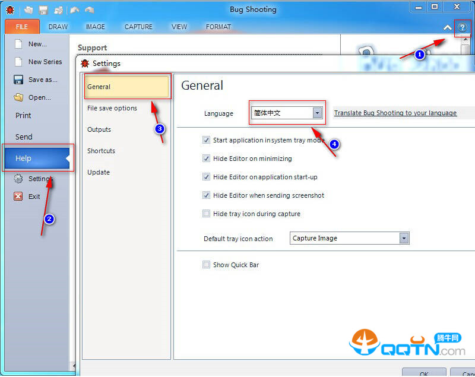Click the Open folder icon in quick access toolbar
The image size is (475, 377).
(28, 10)
